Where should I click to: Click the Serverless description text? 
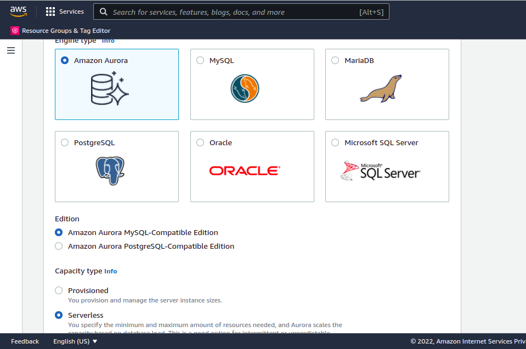[205, 328]
